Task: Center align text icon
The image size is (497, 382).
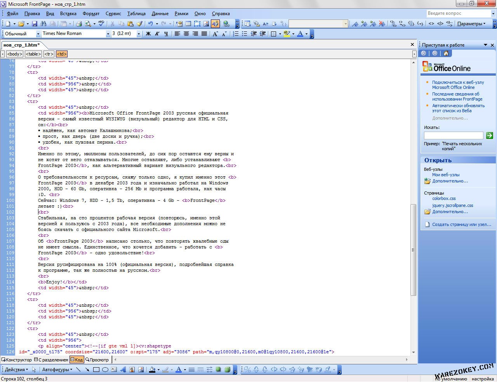Action: pyautogui.click(x=186, y=34)
